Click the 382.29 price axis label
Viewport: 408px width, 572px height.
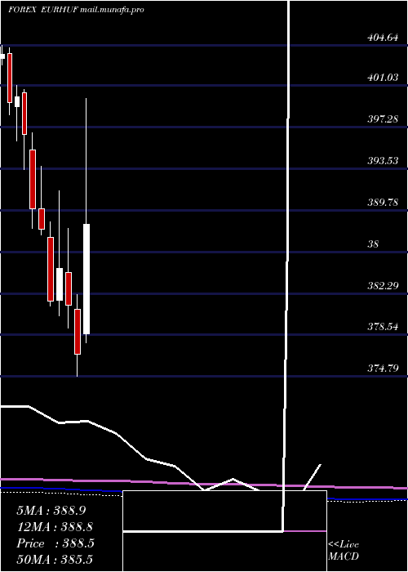[383, 285]
